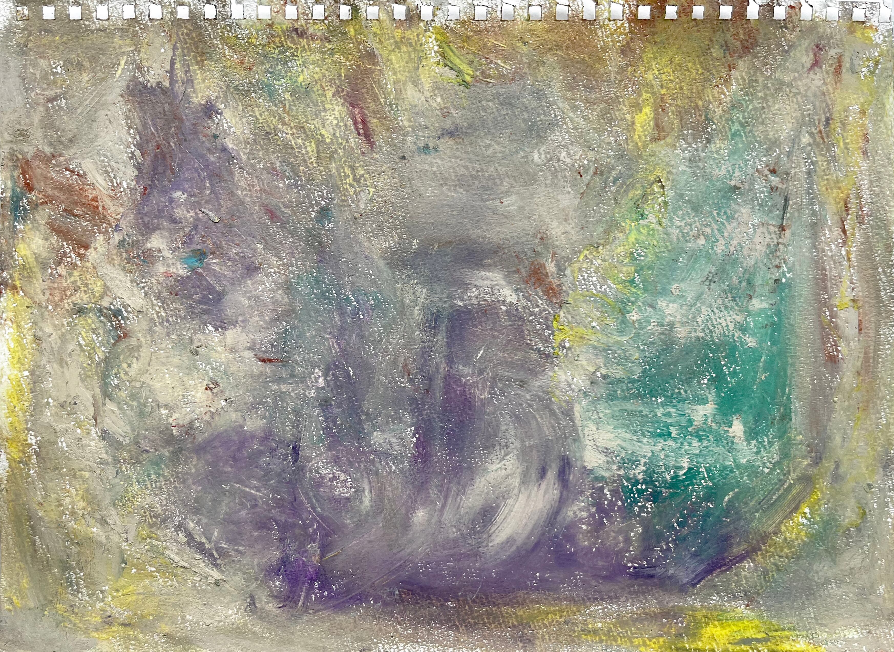Click the lavender purple patch at upper left
The width and height of the screenshot is (894, 652).
point(185,166)
